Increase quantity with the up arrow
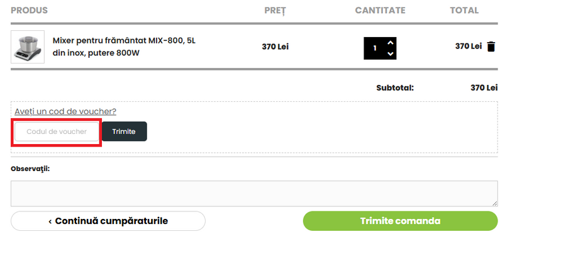This screenshot has width=566, height=256. pyautogui.click(x=391, y=43)
